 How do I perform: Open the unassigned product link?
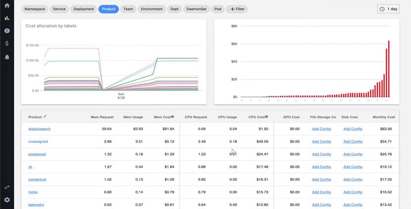click(38, 141)
